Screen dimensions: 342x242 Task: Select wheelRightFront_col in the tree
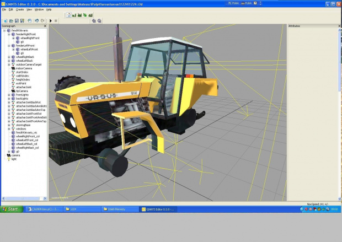click(28, 137)
